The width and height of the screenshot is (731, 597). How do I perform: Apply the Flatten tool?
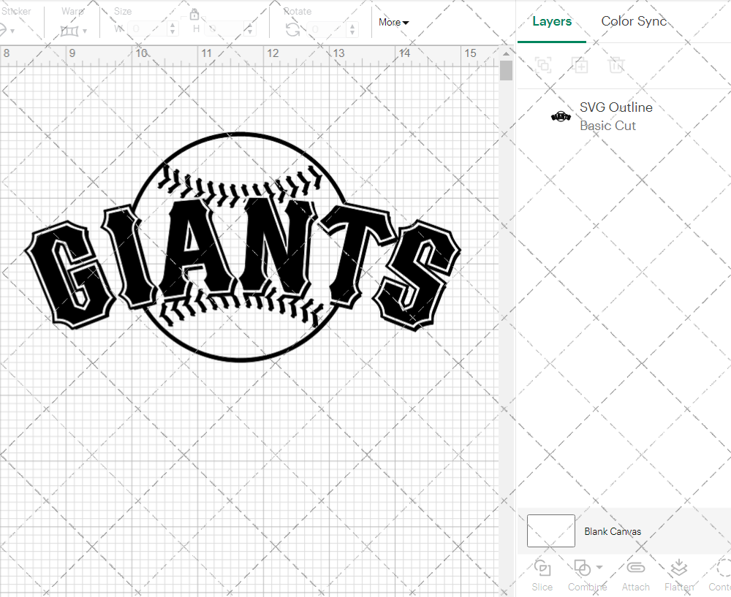pyautogui.click(x=678, y=574)
